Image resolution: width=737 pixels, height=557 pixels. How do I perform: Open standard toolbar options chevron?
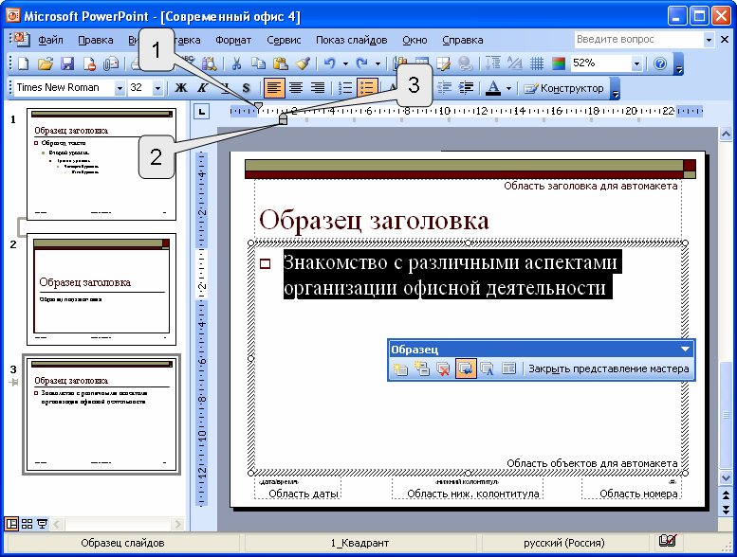point(679,64)
